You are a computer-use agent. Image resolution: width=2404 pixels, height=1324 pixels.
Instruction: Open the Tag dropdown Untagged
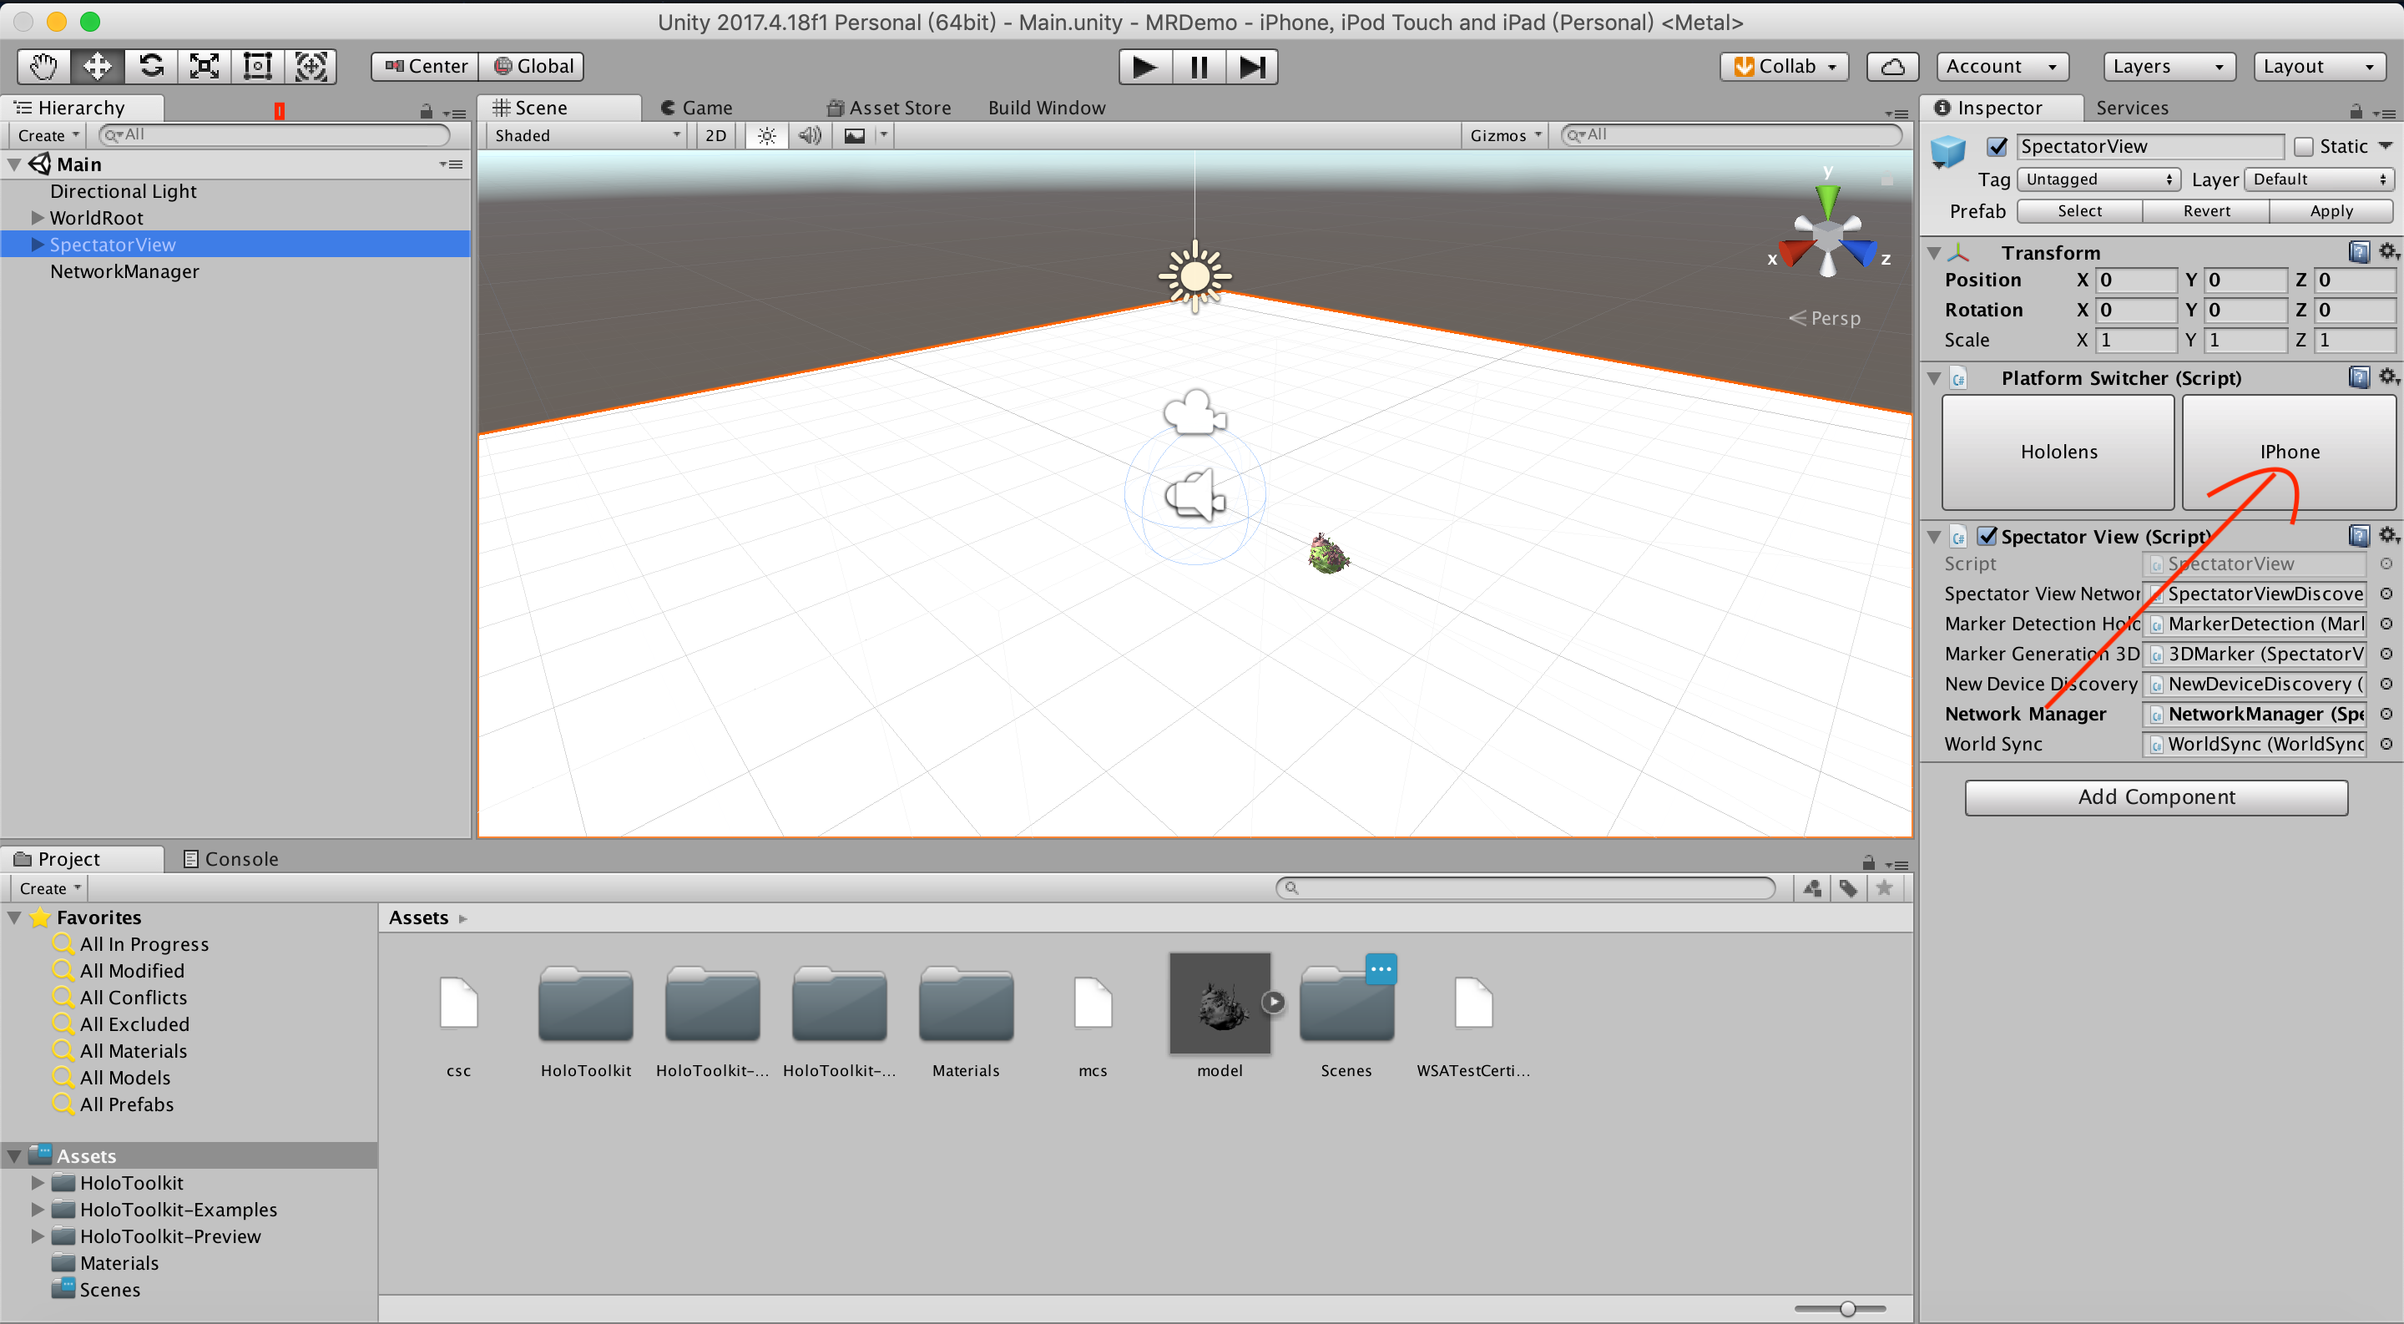tap(2098, 179)
